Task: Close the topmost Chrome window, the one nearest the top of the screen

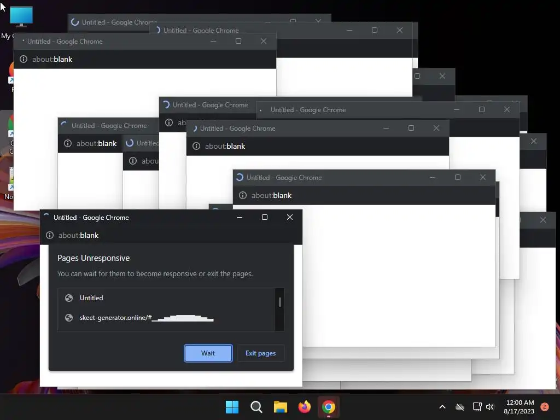Action: pyautogui.click(x=318, y=21)
